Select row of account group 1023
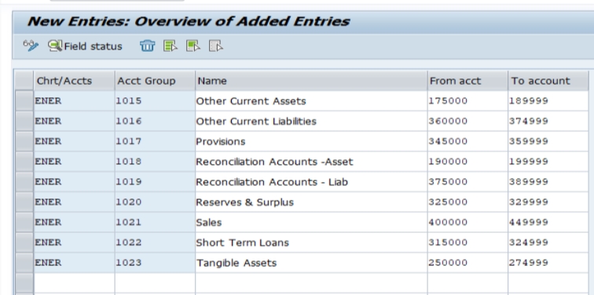Image resolution: width=594 pixels, height=295 pixels. click(x=24, y=263)
